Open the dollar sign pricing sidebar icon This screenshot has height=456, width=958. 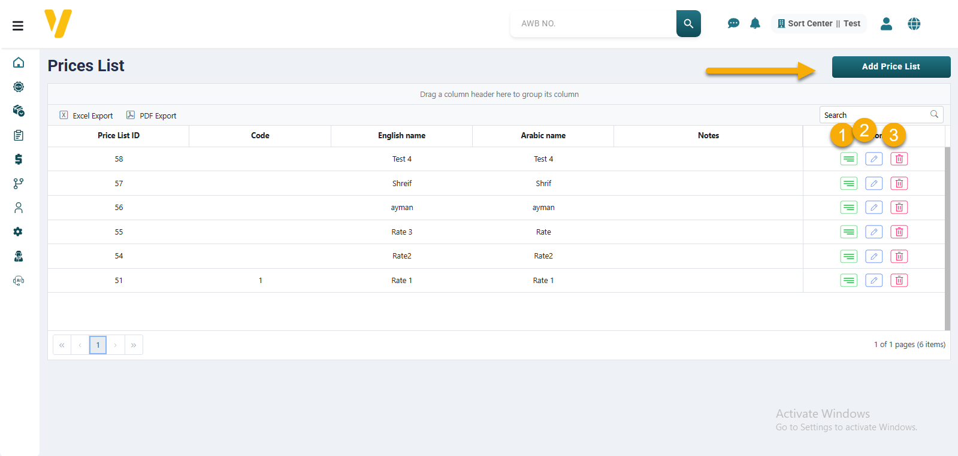click(19, 159)
